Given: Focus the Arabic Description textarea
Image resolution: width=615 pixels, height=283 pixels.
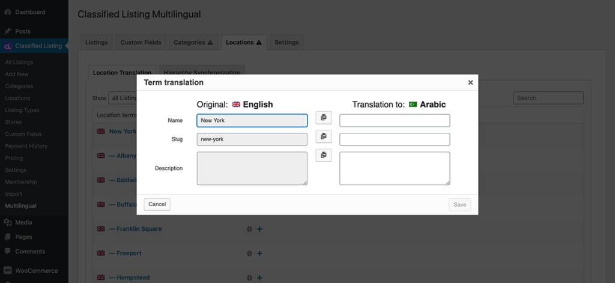Looking at the screenshot, I should pyautogui.click(x=395, y=168).
